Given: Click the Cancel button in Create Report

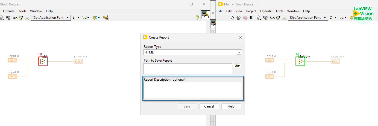Looking at the screenshot, I should click(x=209, y=106).
